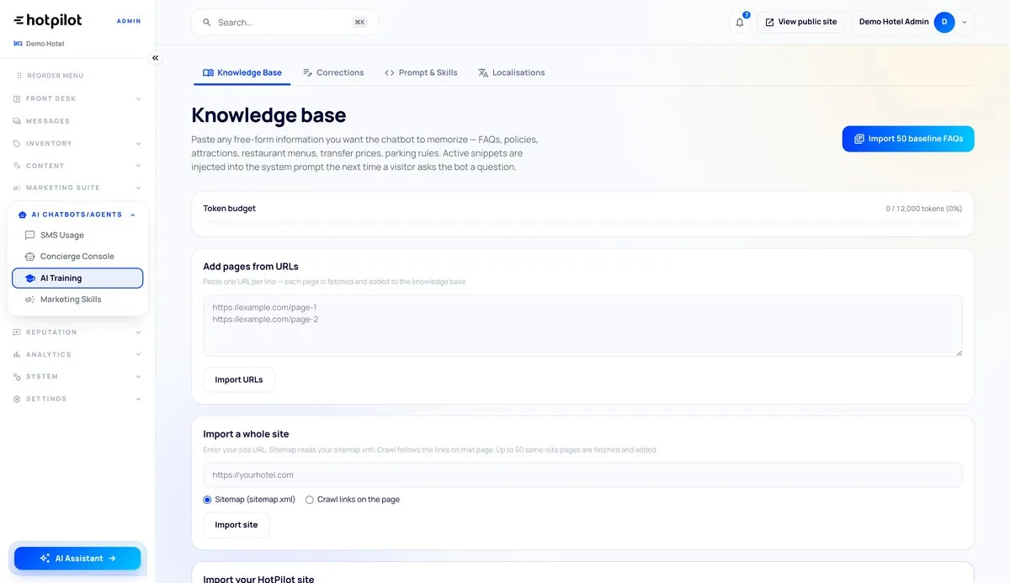Click Reorder Menu link
1010x583 pixels.
click(50, 76)
